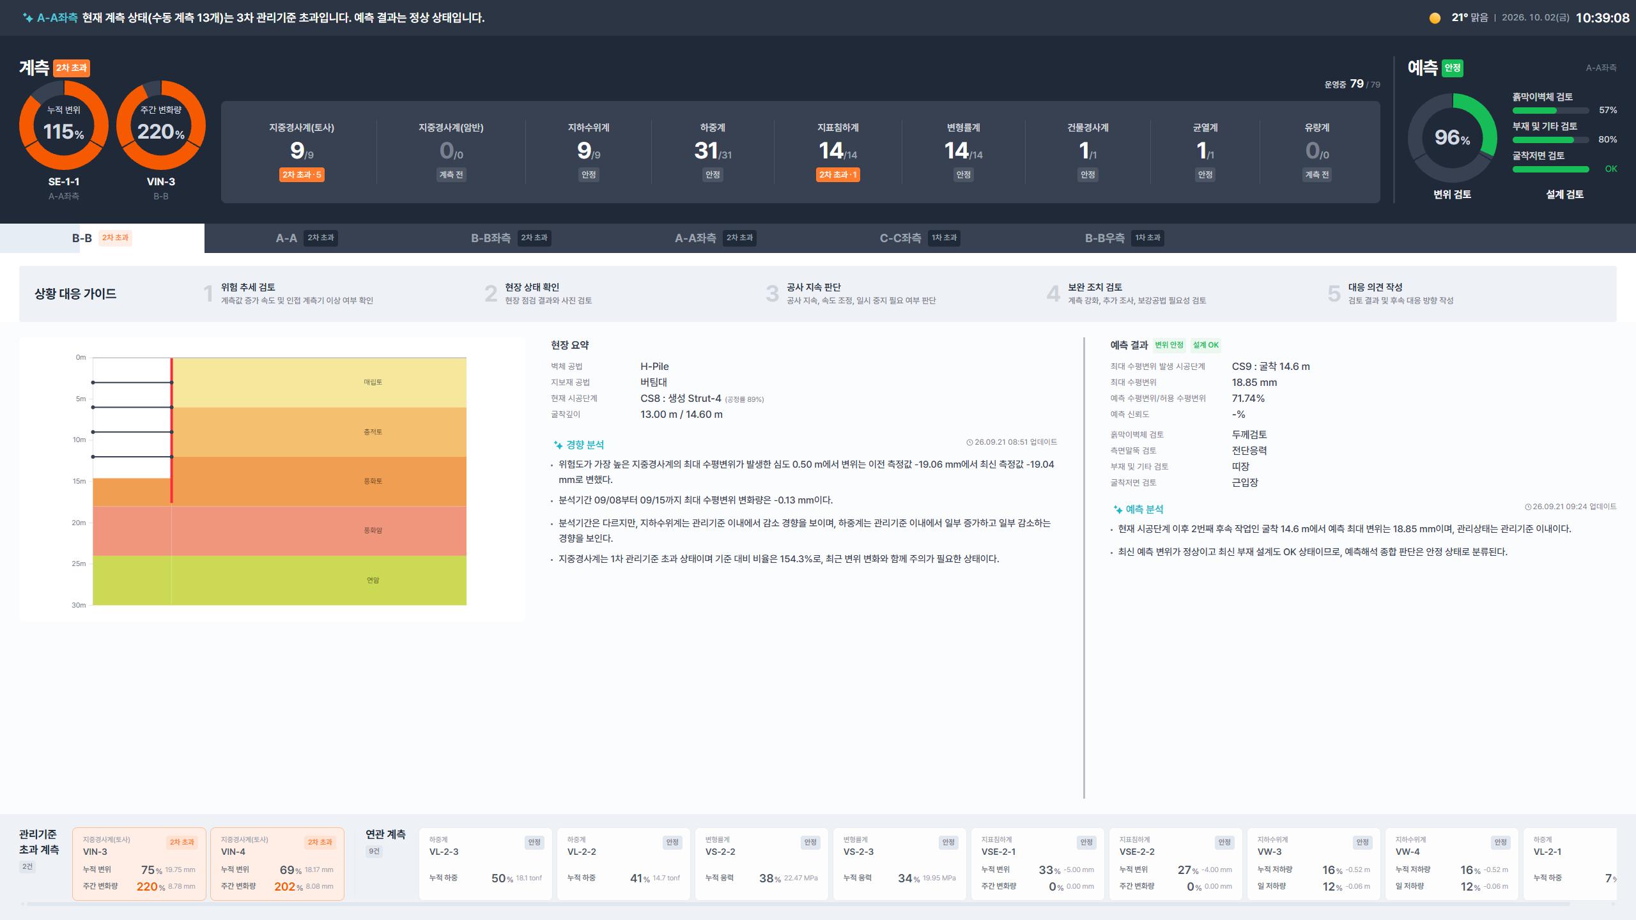Open the VL-2-3 하중계 card
The width and height of the screenshot is (1636, 920).
coord(486,864)
